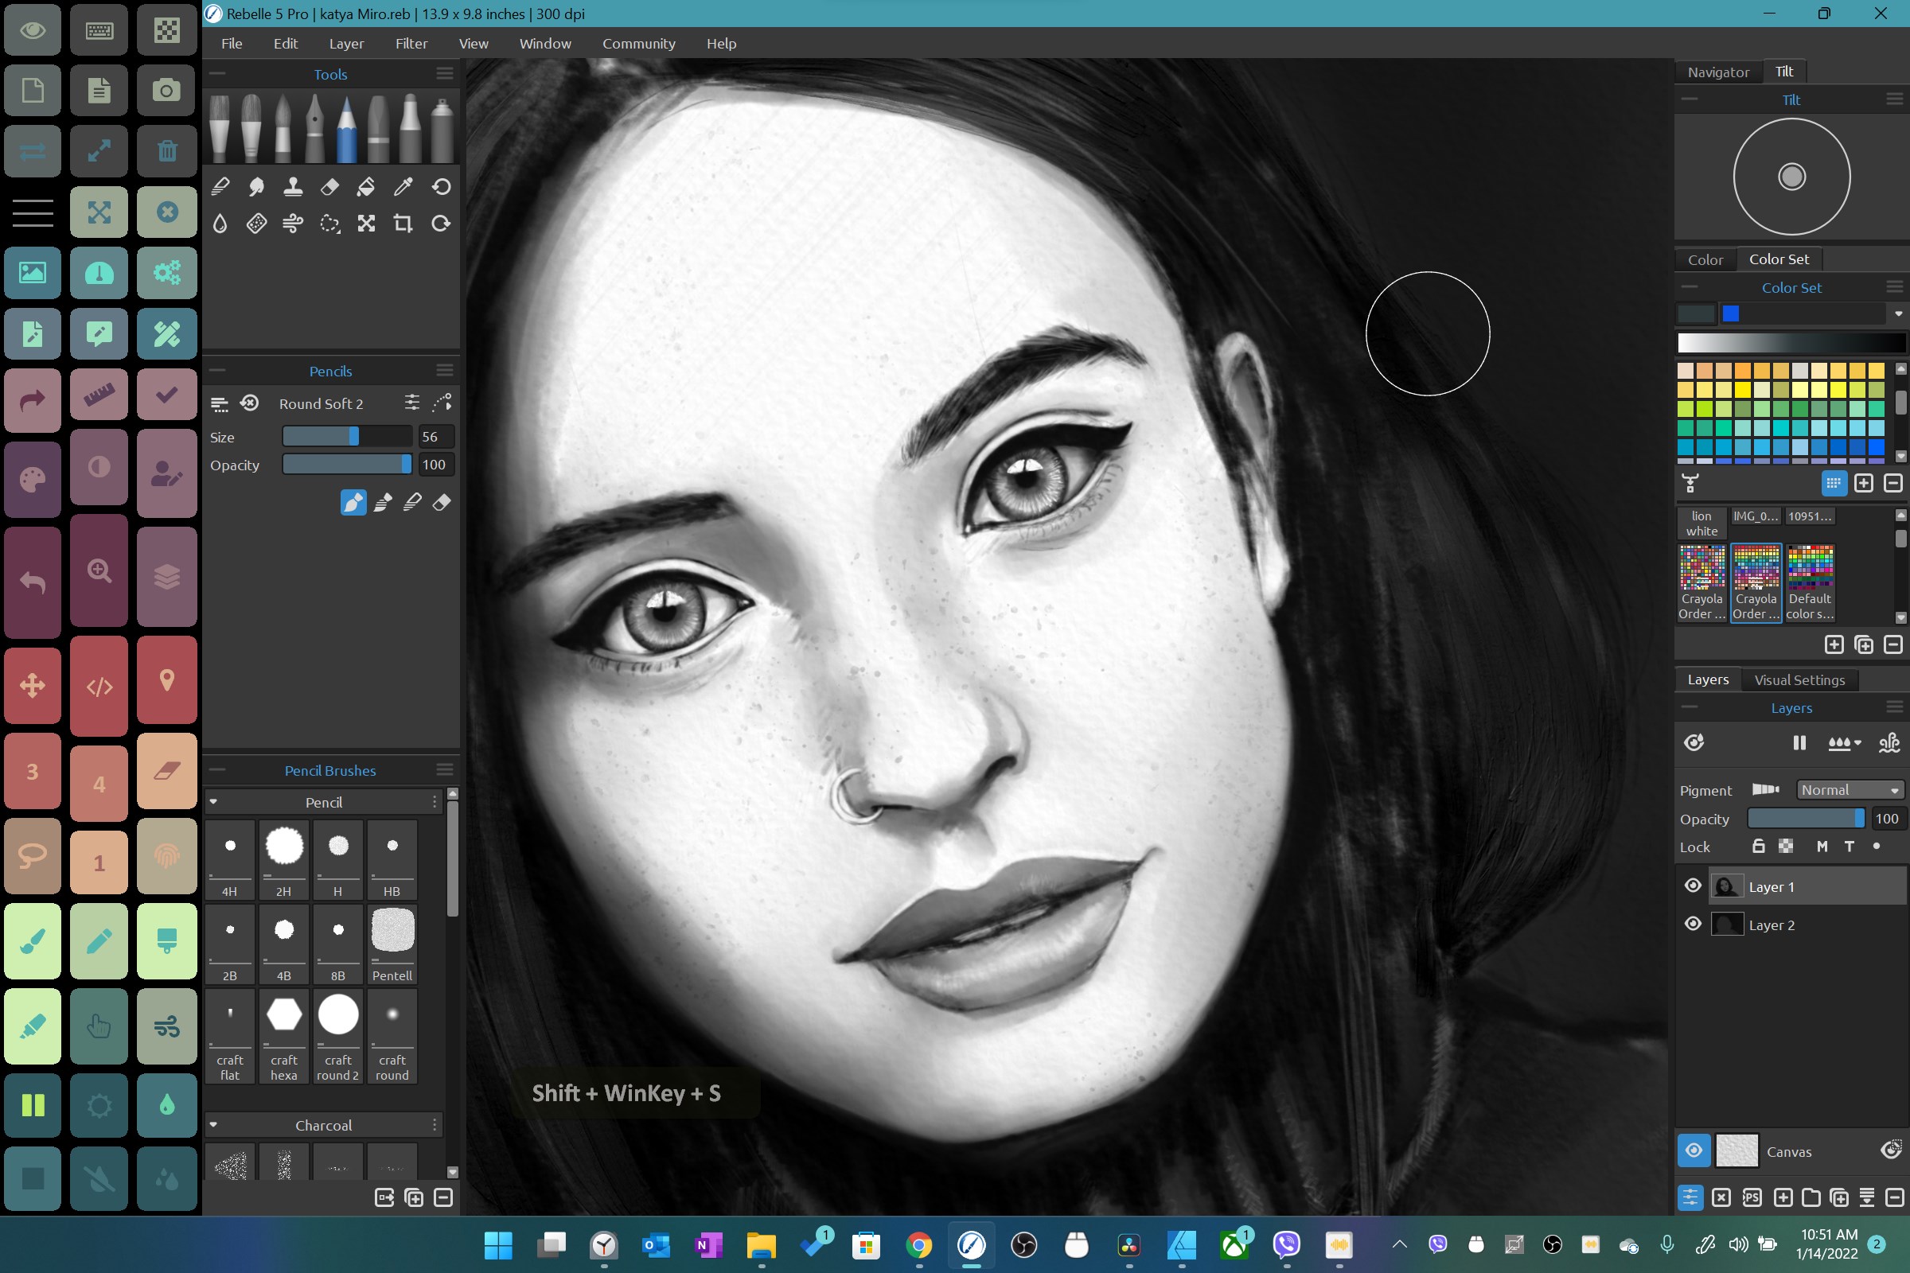
Task: Select the Airbrush spray can tool
Action: coord(442,128)
